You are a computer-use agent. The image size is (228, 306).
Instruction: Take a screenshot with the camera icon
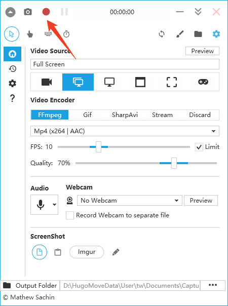pos(28,12)
